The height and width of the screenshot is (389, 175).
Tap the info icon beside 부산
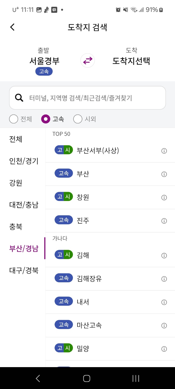point(164,174)
